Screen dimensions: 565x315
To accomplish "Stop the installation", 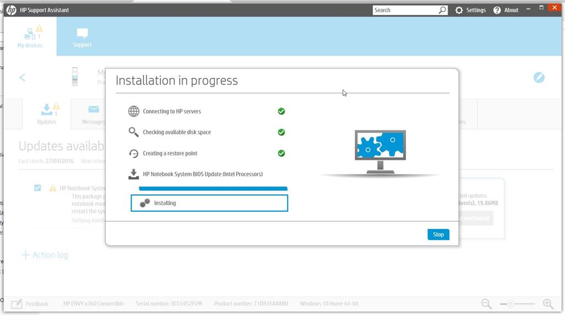I will pyautogui.click(x=439, y=234).
